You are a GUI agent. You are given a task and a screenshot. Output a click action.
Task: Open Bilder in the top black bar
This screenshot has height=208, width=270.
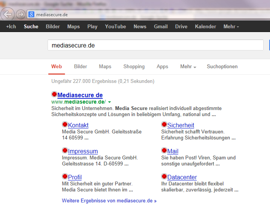[x=53, y=27]
